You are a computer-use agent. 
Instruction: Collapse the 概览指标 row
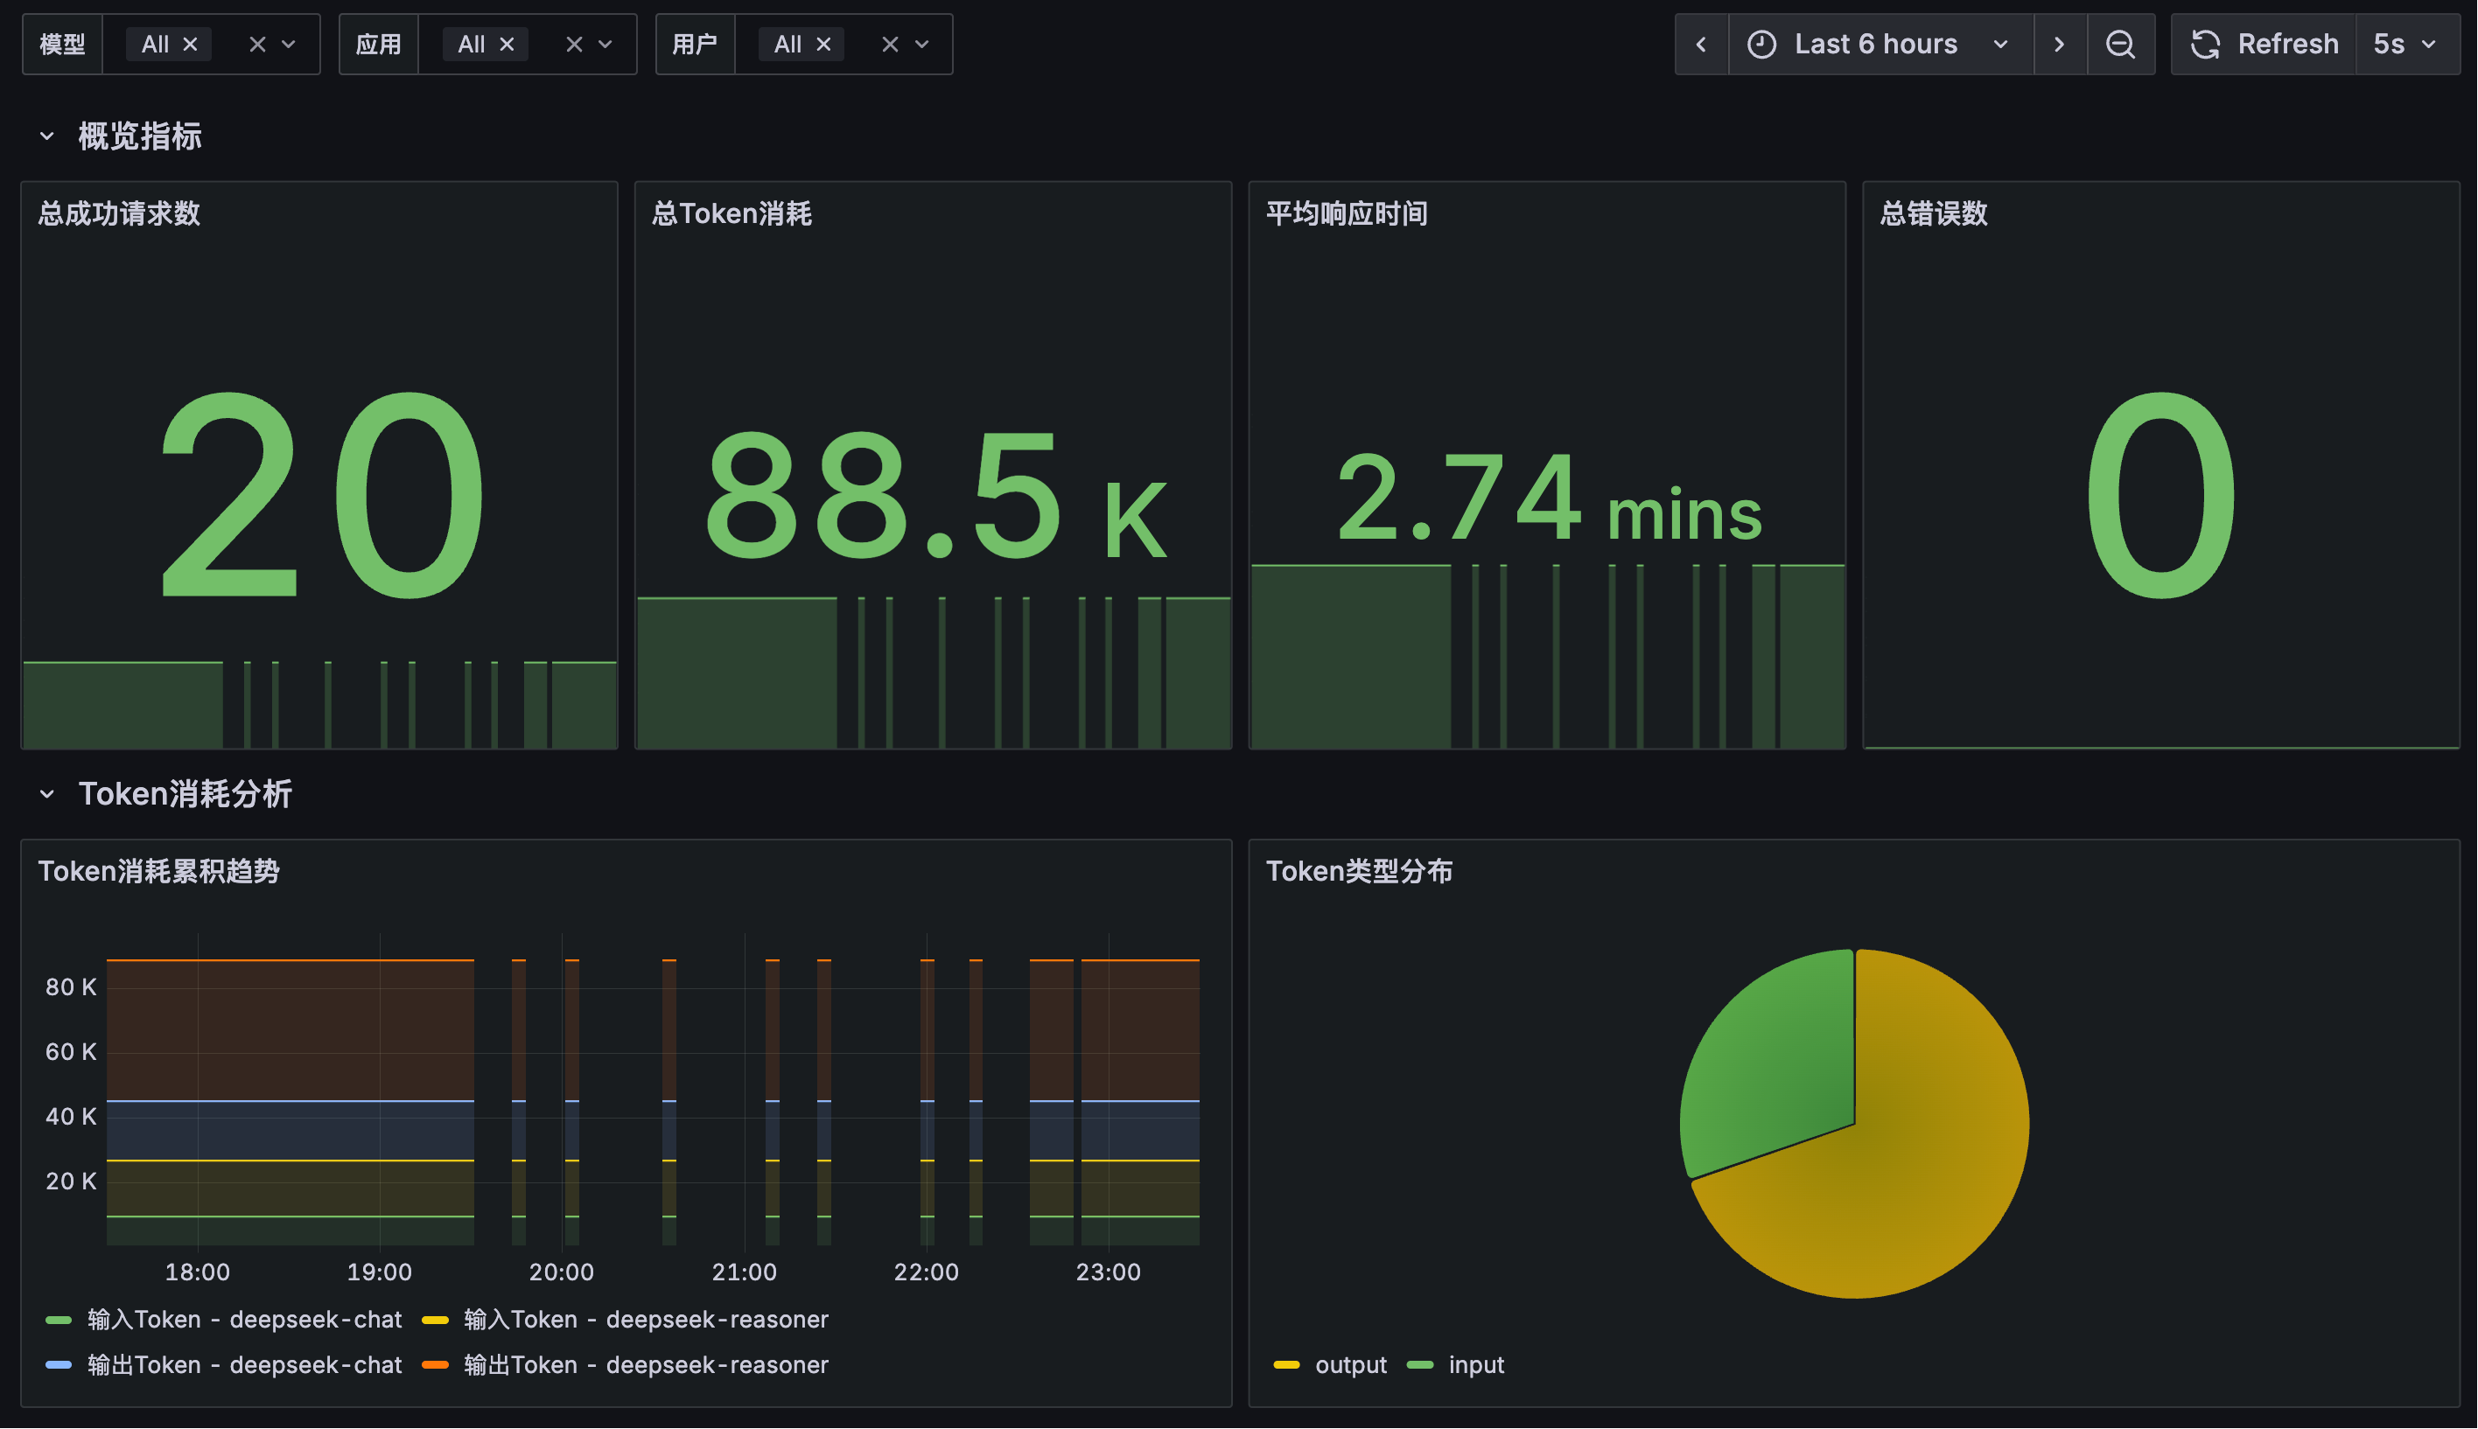pyautogui.click(x=46, y=136)
